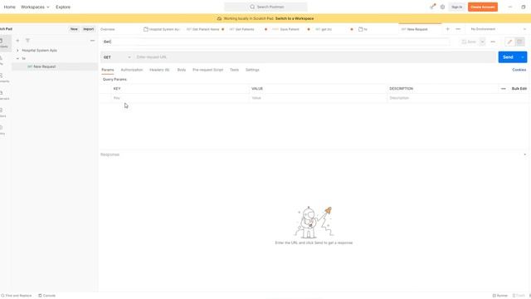Image resolution: width=531 pixels, height=299 pixels.
Task: Click the pencil edit mode icon
Action: coord(509,42)
